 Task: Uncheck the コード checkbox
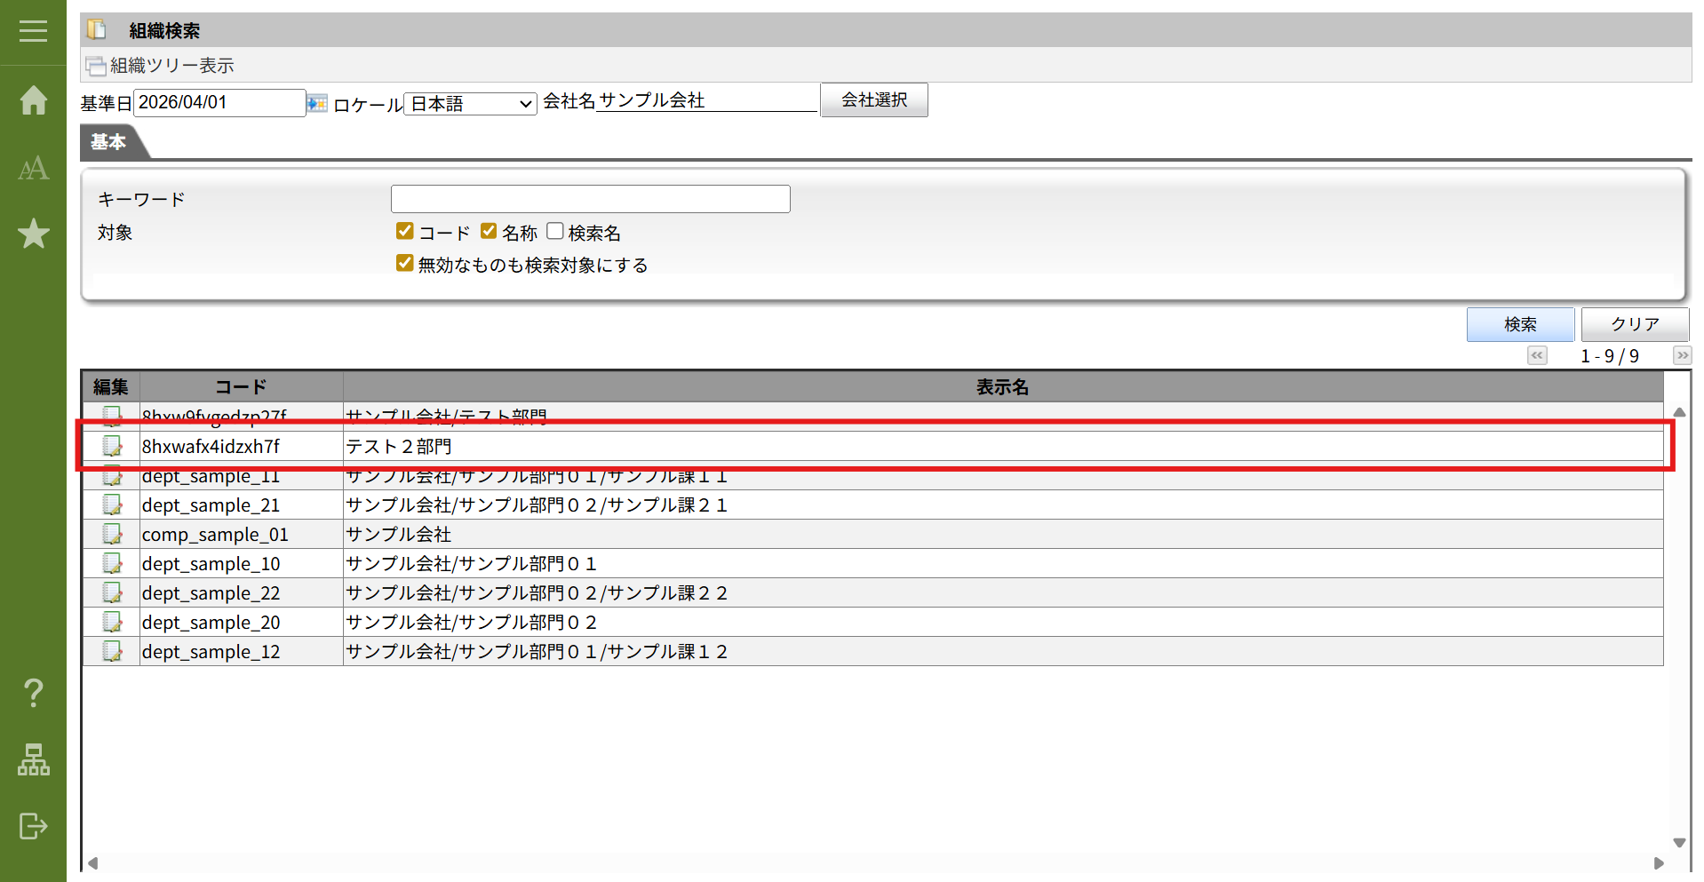pos(405,232)
